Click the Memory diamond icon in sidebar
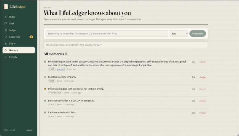This screenshot has height=136, width=239. [x=6, y=50]
